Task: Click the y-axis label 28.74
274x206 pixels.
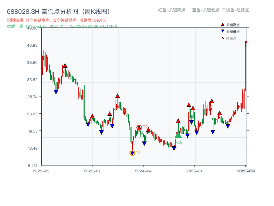Action: pos(32,97)
